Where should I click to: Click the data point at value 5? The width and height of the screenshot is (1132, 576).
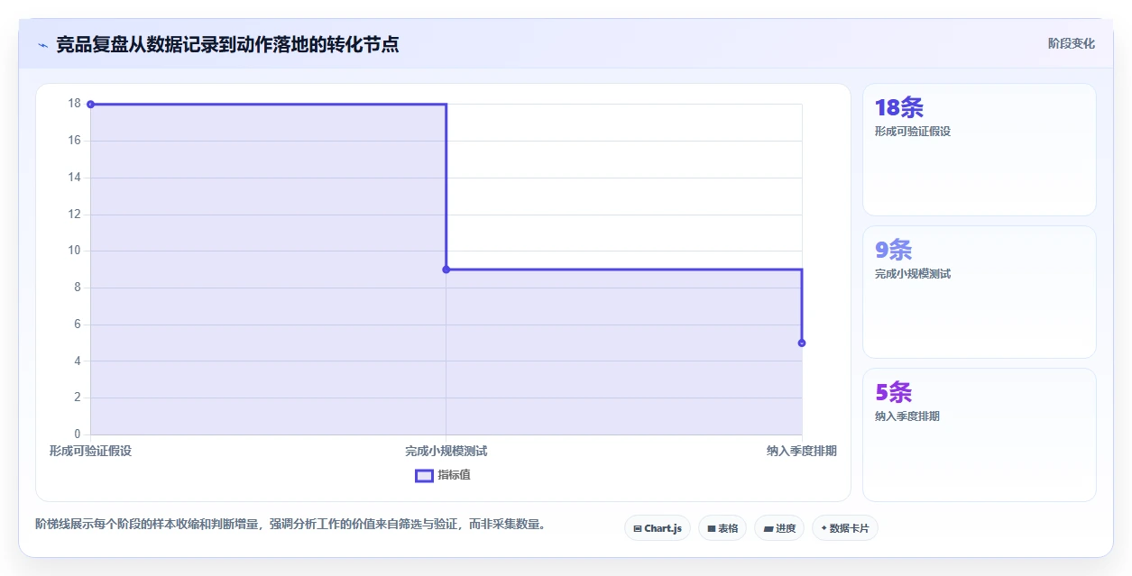(x=802, y=343)
